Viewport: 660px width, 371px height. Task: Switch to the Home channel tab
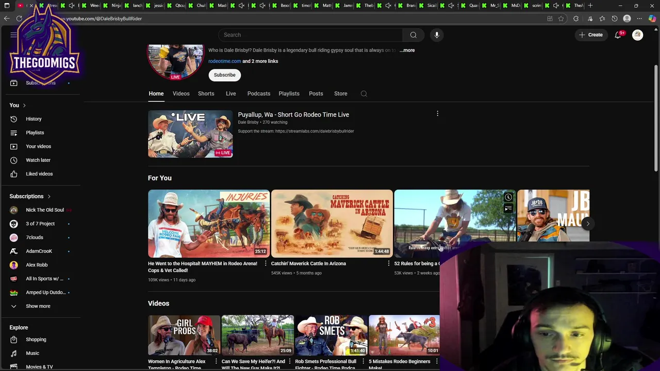click(x=156, y=94)
